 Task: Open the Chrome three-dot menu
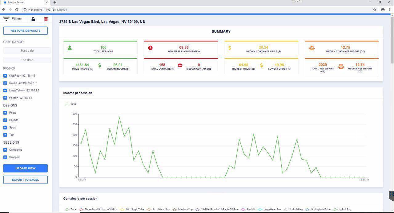(390, 10)
